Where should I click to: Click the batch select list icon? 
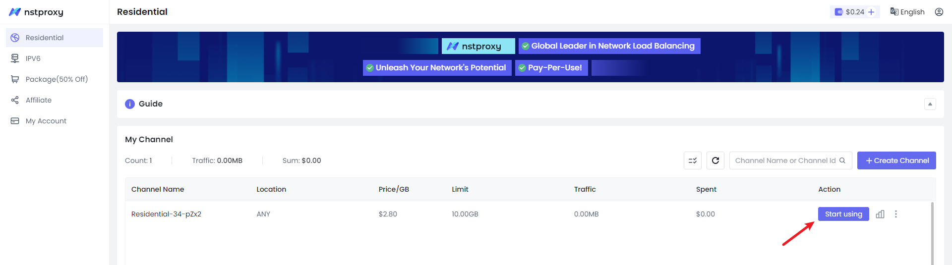[x=693, y=160]
